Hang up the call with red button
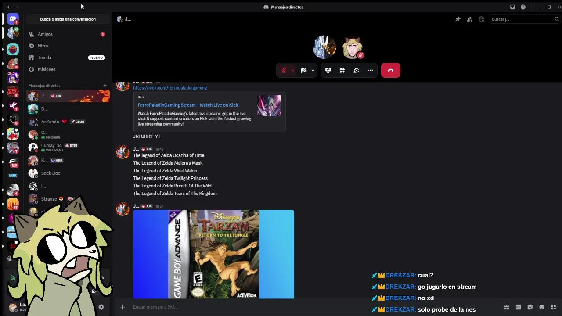This screenshot has width=562, height=316. click(x=390, y=70)
